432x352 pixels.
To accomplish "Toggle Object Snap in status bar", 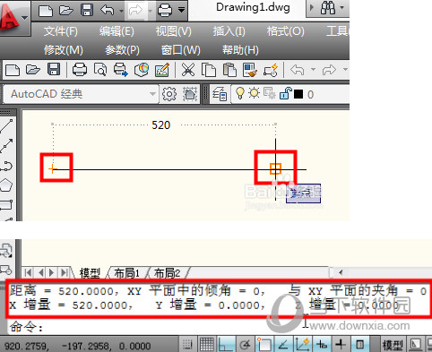I will pyautogui.click(x=264, y=345).
